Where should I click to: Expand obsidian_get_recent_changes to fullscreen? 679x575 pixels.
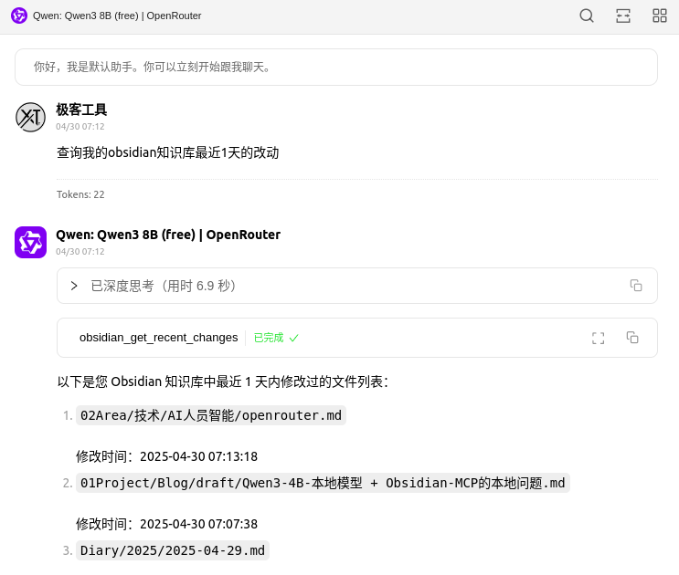point(599,338)
